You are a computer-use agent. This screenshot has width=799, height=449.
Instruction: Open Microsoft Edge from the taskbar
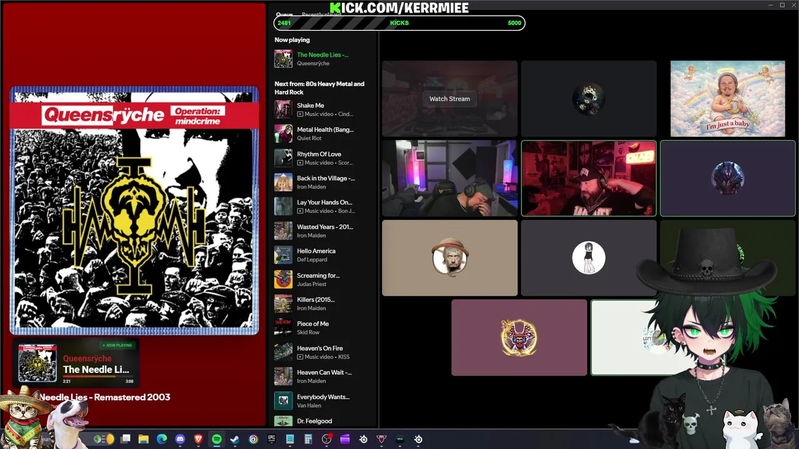click(162, 439)
